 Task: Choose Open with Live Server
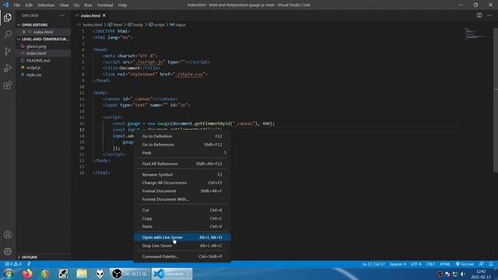click(182, 237)
